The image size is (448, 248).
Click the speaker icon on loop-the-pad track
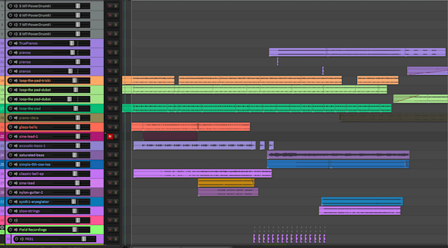pos(16,109)
